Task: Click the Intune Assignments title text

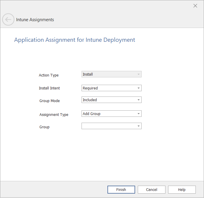Action: (x=35, y=20)
